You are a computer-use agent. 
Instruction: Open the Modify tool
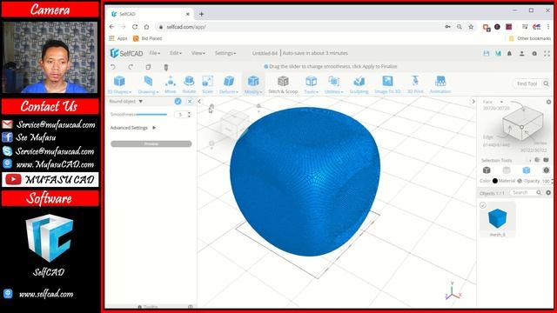(x=253, y=84)
